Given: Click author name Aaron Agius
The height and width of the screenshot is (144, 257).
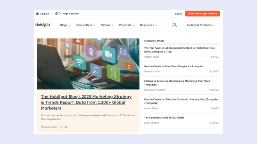Looking at the screenshot, I should tap(151, 108).
